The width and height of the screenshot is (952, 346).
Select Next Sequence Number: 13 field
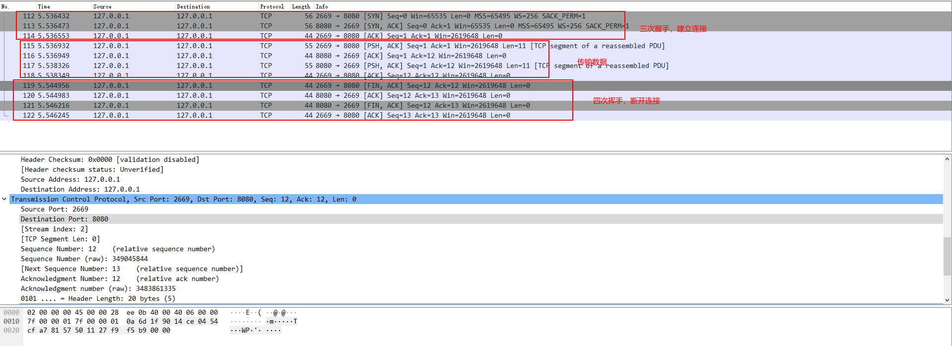[x=132, y=269]
